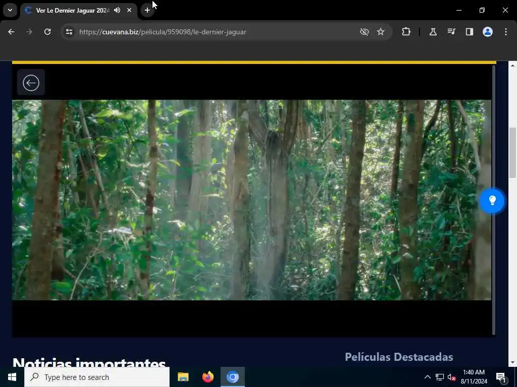Open File Explorer from the taskbar

[x=183, y=377]
